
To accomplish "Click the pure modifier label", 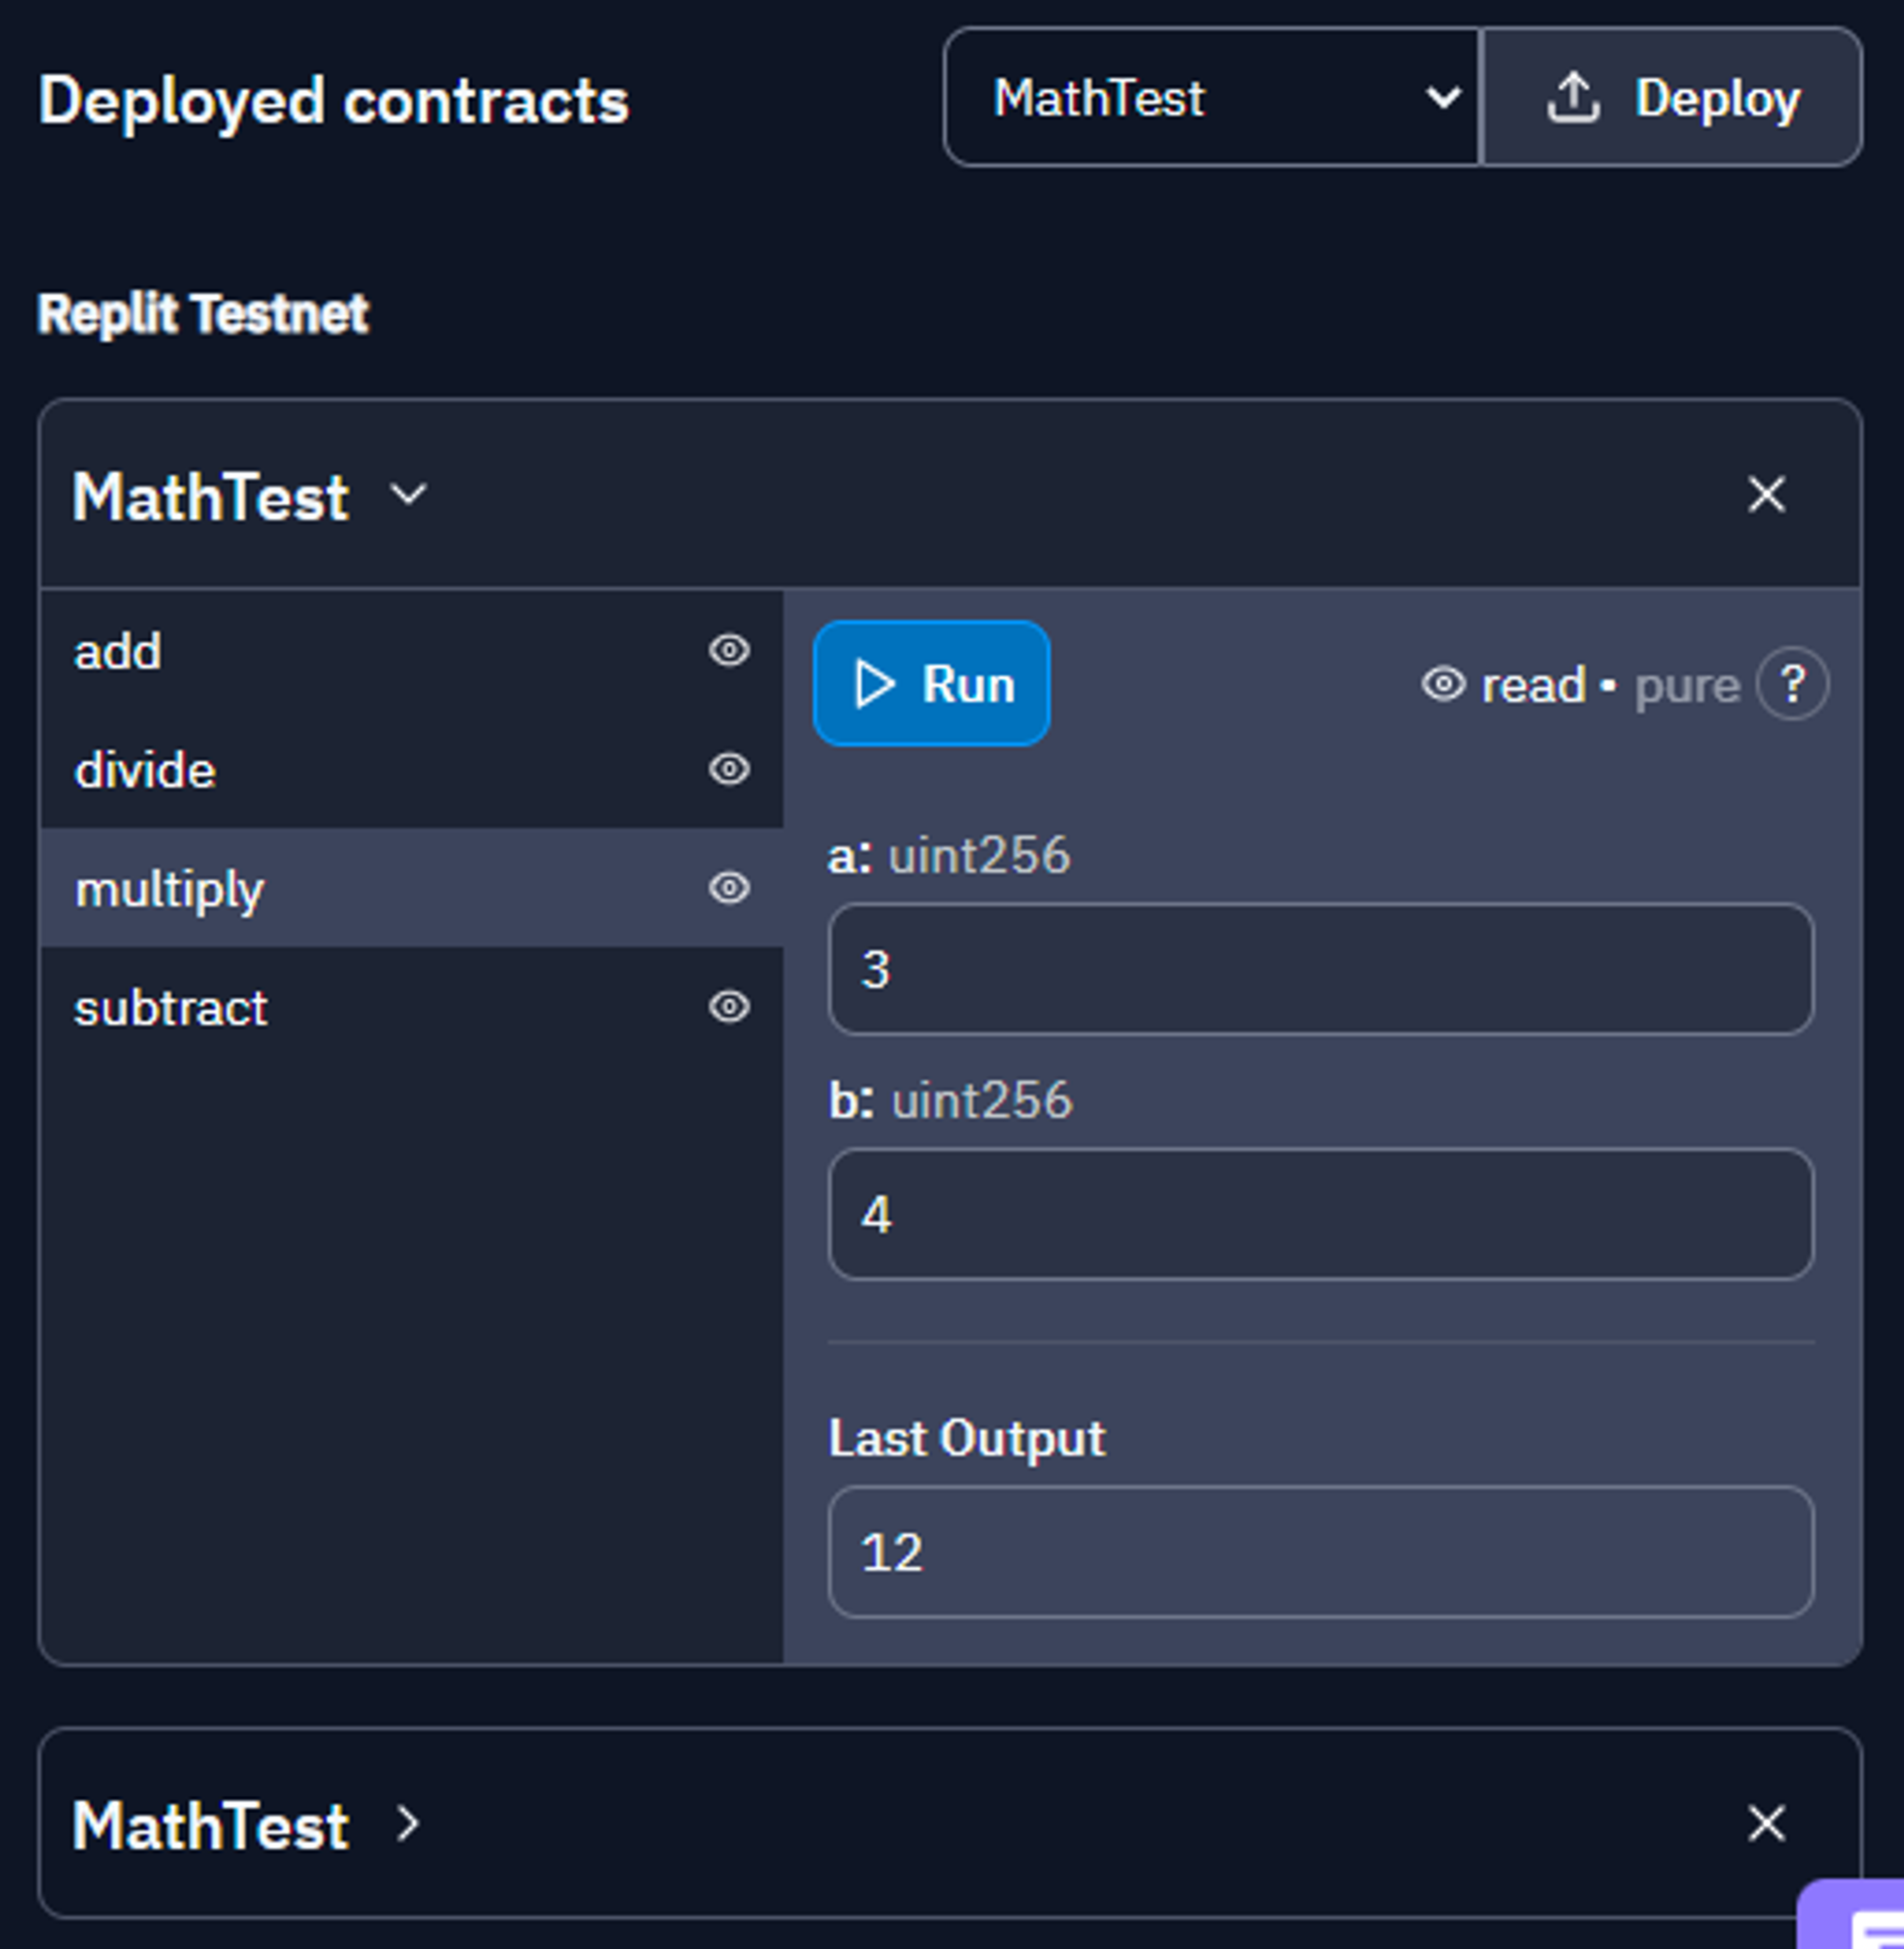I will [x=1687, y=686].
